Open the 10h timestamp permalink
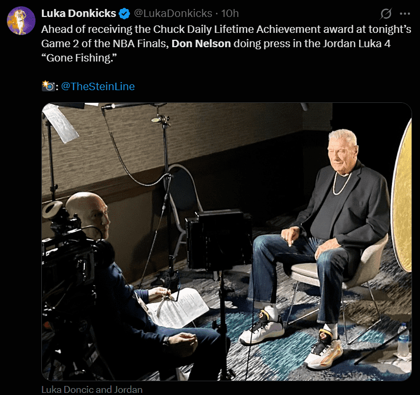Viewport: 420px width, 395px height. click(x=230, y=13)
